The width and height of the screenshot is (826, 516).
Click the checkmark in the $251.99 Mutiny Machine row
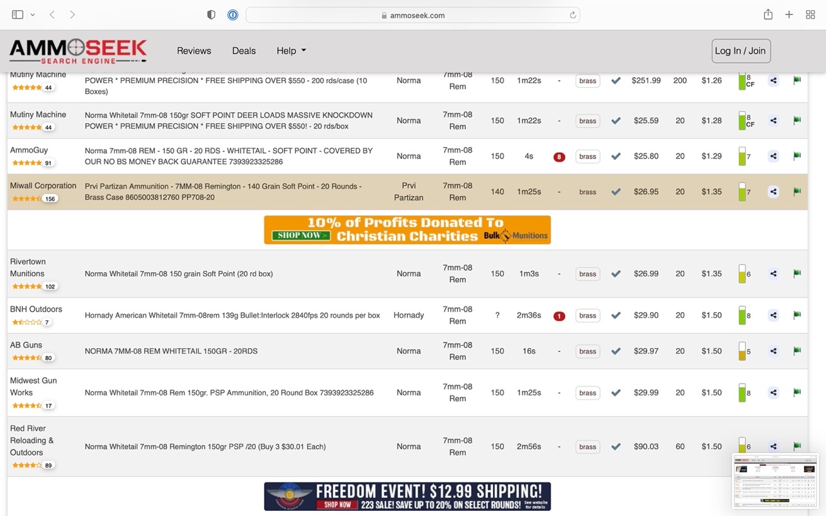(x=616, y=81)
